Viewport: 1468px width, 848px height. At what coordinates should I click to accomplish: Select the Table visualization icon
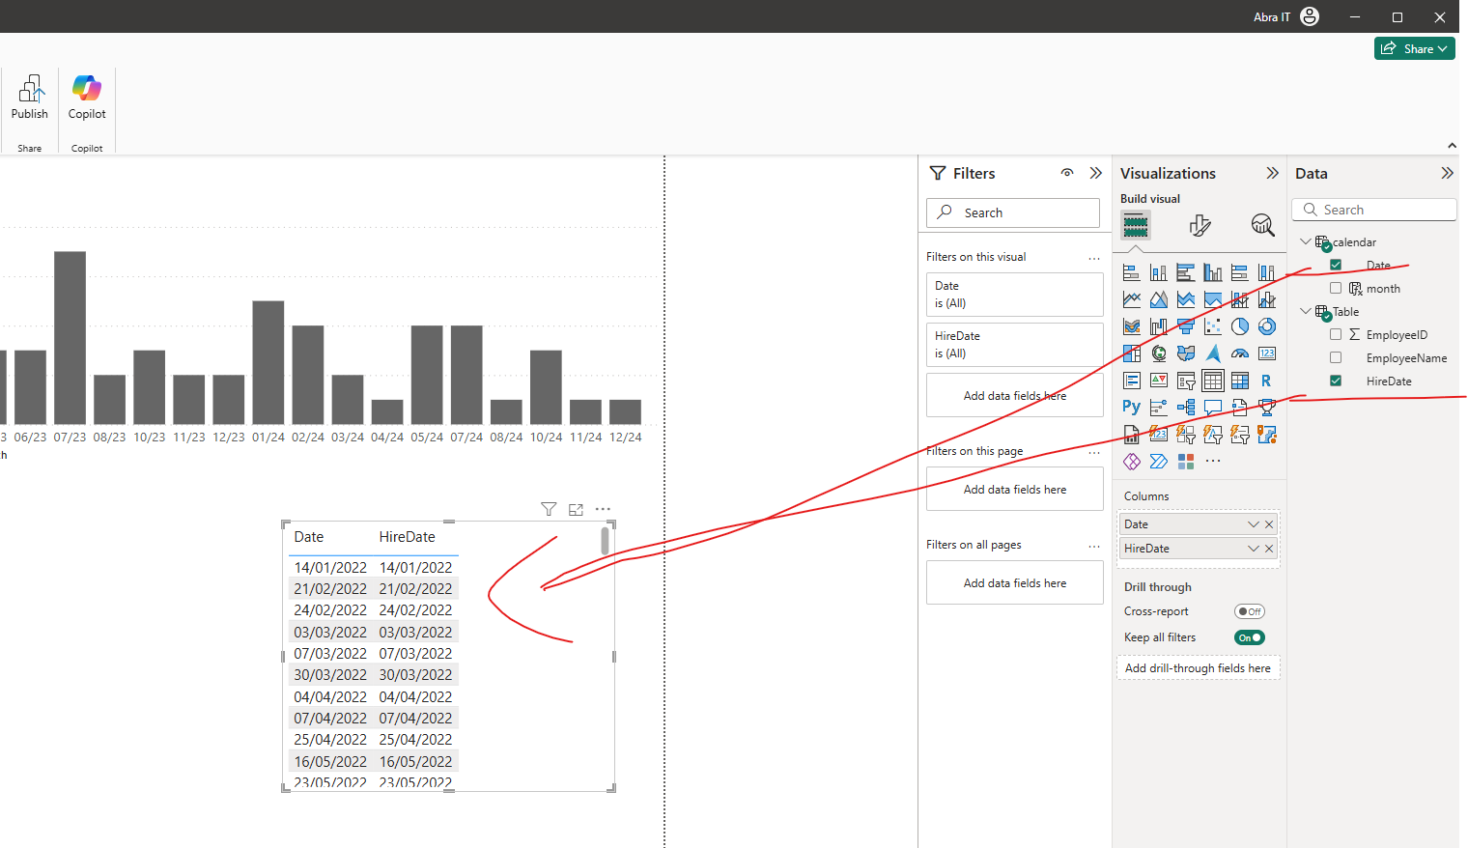(1213, 381)
